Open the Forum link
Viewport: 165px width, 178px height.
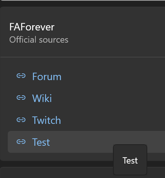click(47, 76)
